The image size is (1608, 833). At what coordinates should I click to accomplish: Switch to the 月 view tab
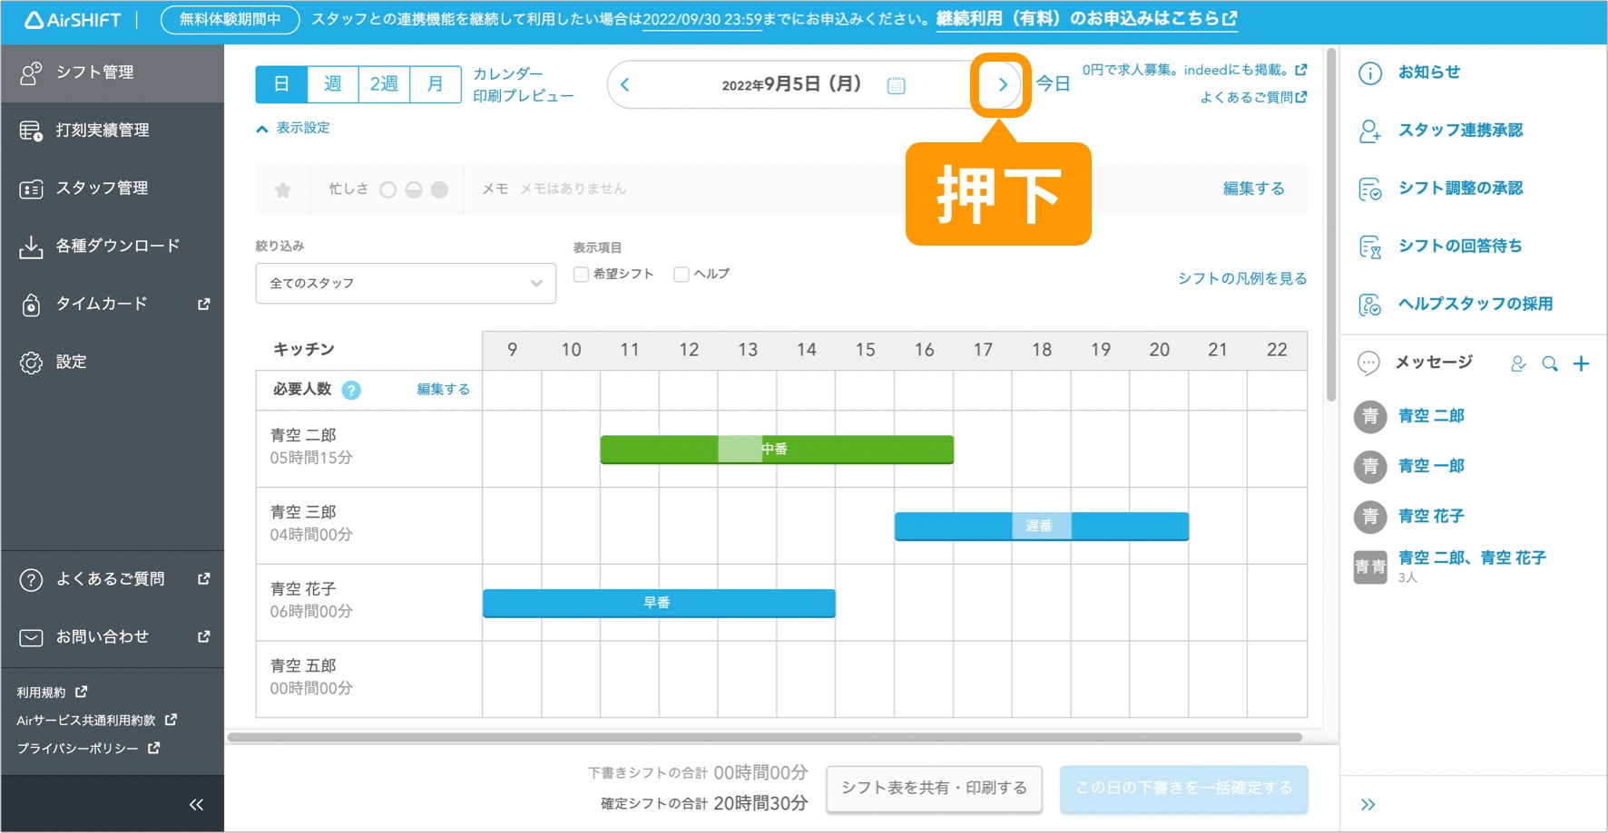(x=435, y=83)
